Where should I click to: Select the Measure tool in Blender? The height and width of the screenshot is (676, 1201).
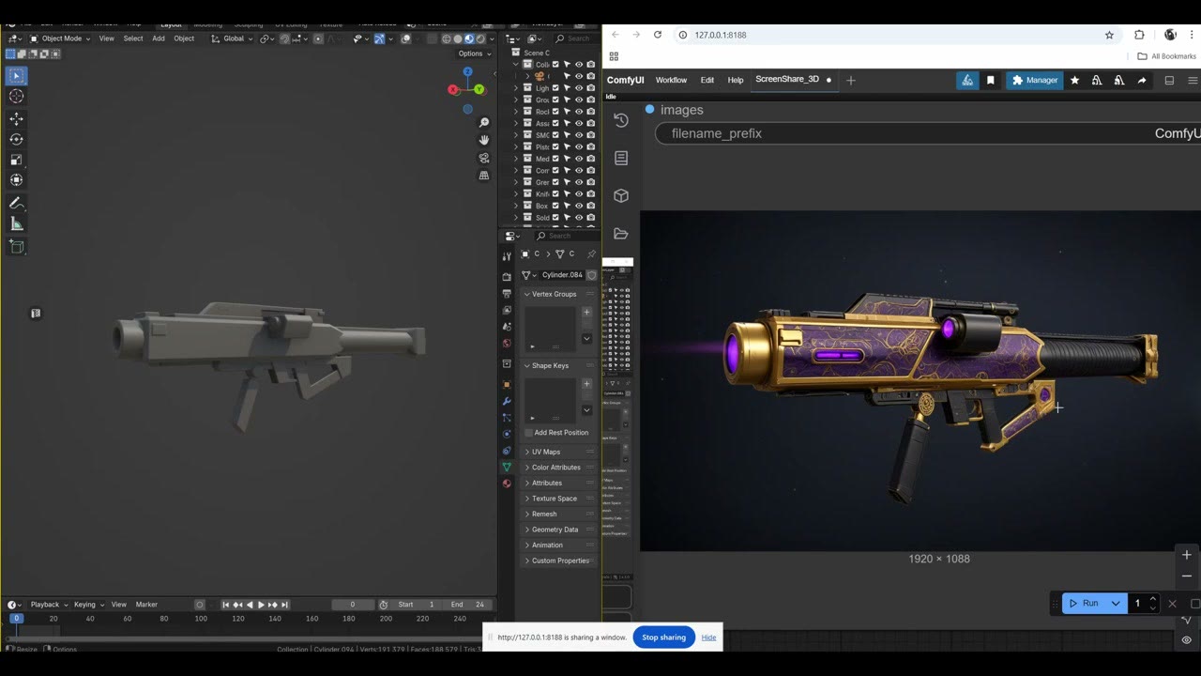tap(17, 223)
